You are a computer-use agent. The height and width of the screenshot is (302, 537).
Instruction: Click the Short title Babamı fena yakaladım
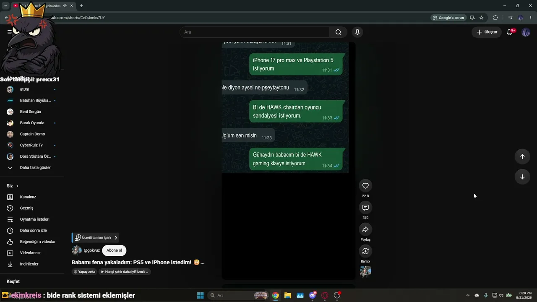click(138, 263)
